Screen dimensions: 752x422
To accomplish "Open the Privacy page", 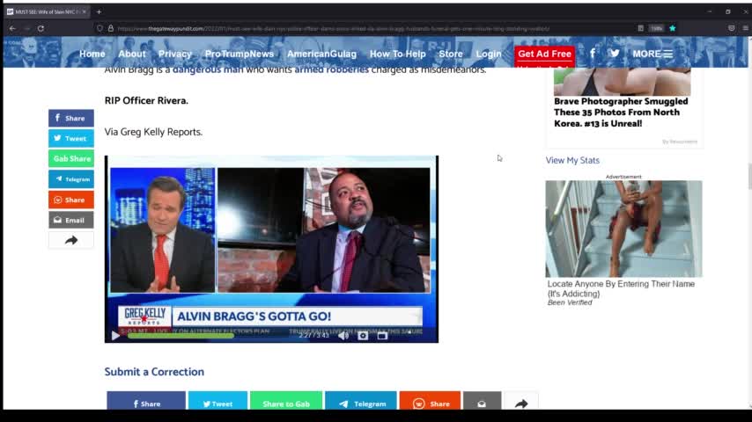I will (175, 54).
